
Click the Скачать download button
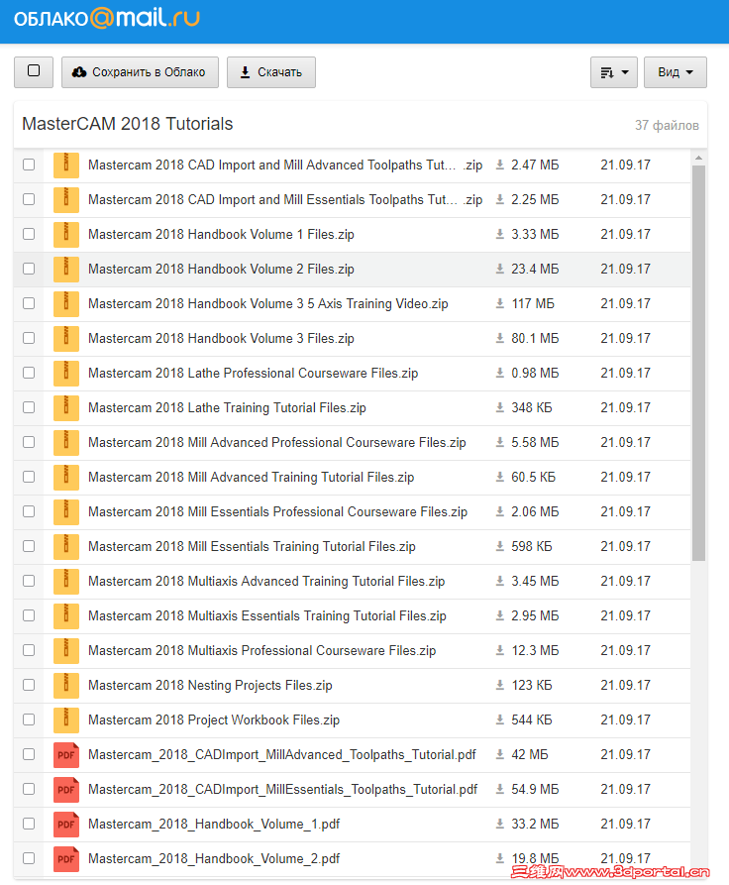[x=271, y=72]
